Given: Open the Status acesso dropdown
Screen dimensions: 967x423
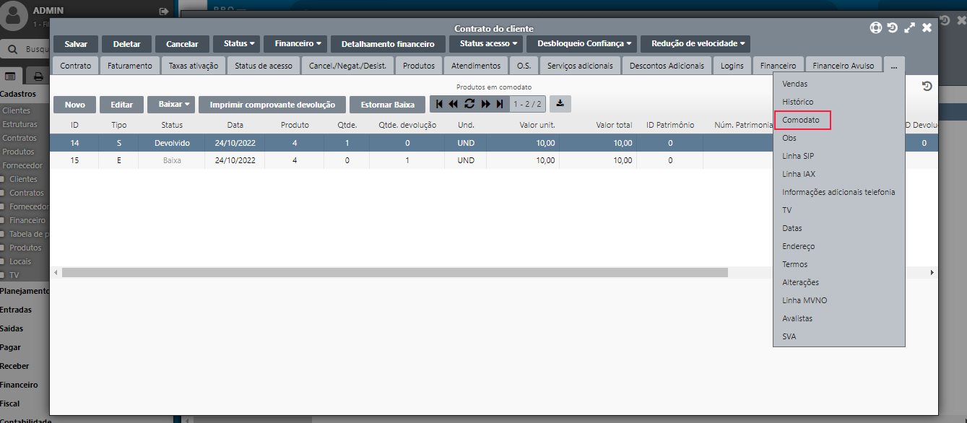Looking at the screenshot, I should coord(489,43).
